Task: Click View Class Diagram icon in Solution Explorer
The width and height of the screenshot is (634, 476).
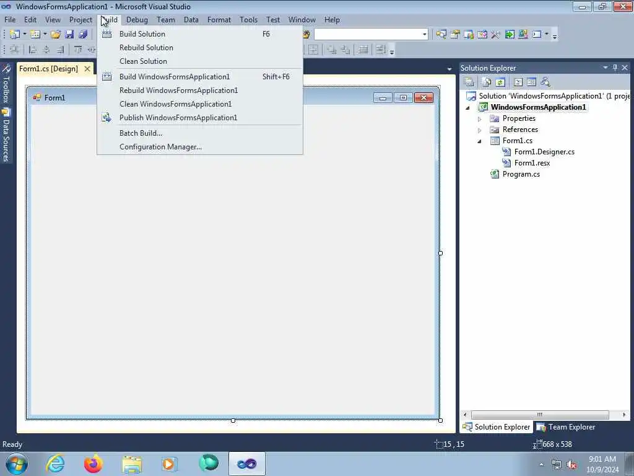Action: (545, 82)
